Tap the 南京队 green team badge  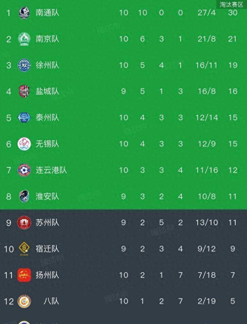[x=24, y=39]
